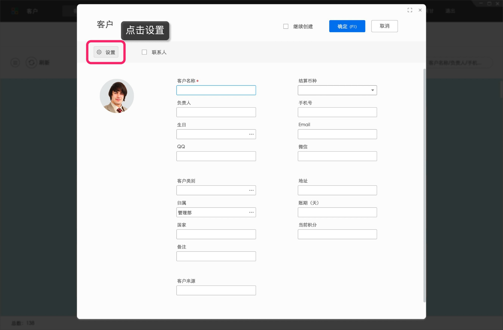
Task: Click into the 负责人 field
Action: 216,112
